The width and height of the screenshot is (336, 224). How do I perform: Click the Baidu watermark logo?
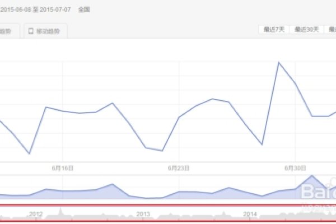click(x=319, y=194)
